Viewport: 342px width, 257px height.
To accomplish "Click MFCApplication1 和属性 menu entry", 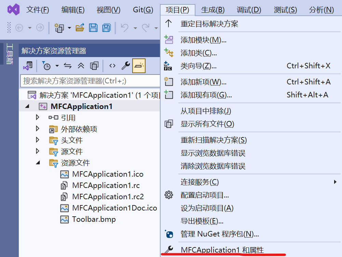I will pos(222,250).
